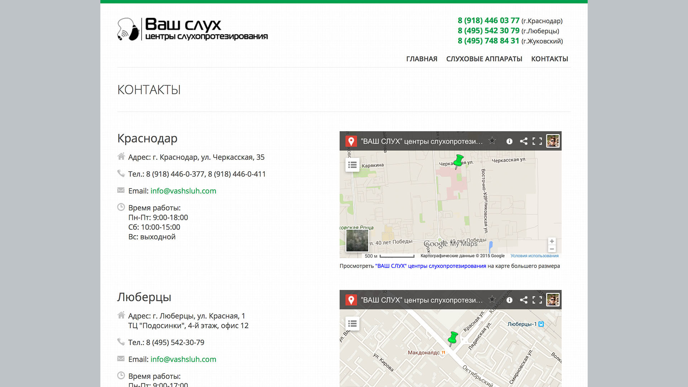Star the Lyubertsy map with the star icon
Screen dimensions: 688x387
[492, 300]
